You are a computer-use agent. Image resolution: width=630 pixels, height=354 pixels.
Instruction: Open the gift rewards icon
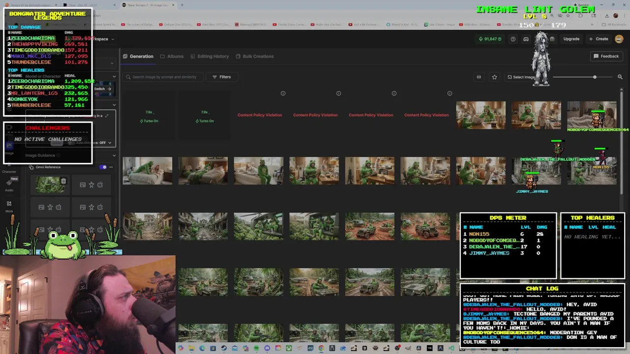(552, 39)
